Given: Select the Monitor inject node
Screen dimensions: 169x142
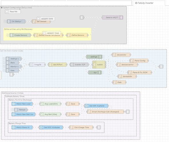Looking at the screenshot, I should point(13,67).
